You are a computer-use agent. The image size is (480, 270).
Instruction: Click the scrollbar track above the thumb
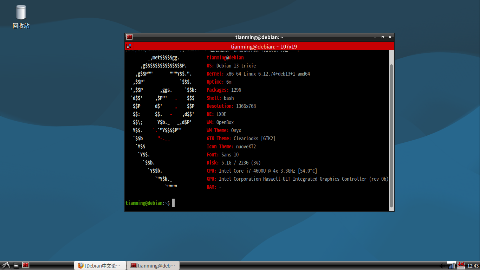[x=391, y=57]
